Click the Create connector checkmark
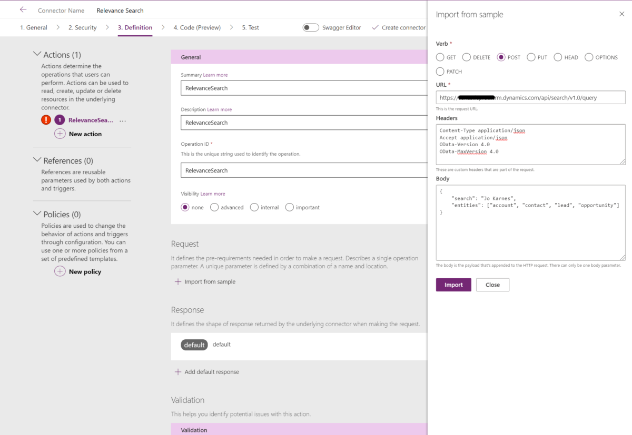 point(376,27)
